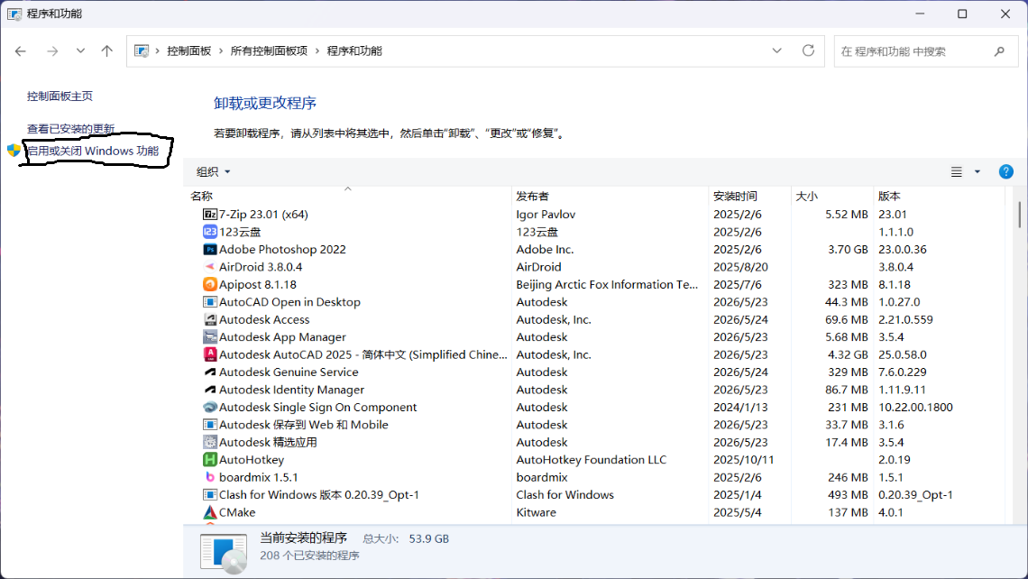
Task: Open the 组织 dropdown menu
Action: coord(213,171)
